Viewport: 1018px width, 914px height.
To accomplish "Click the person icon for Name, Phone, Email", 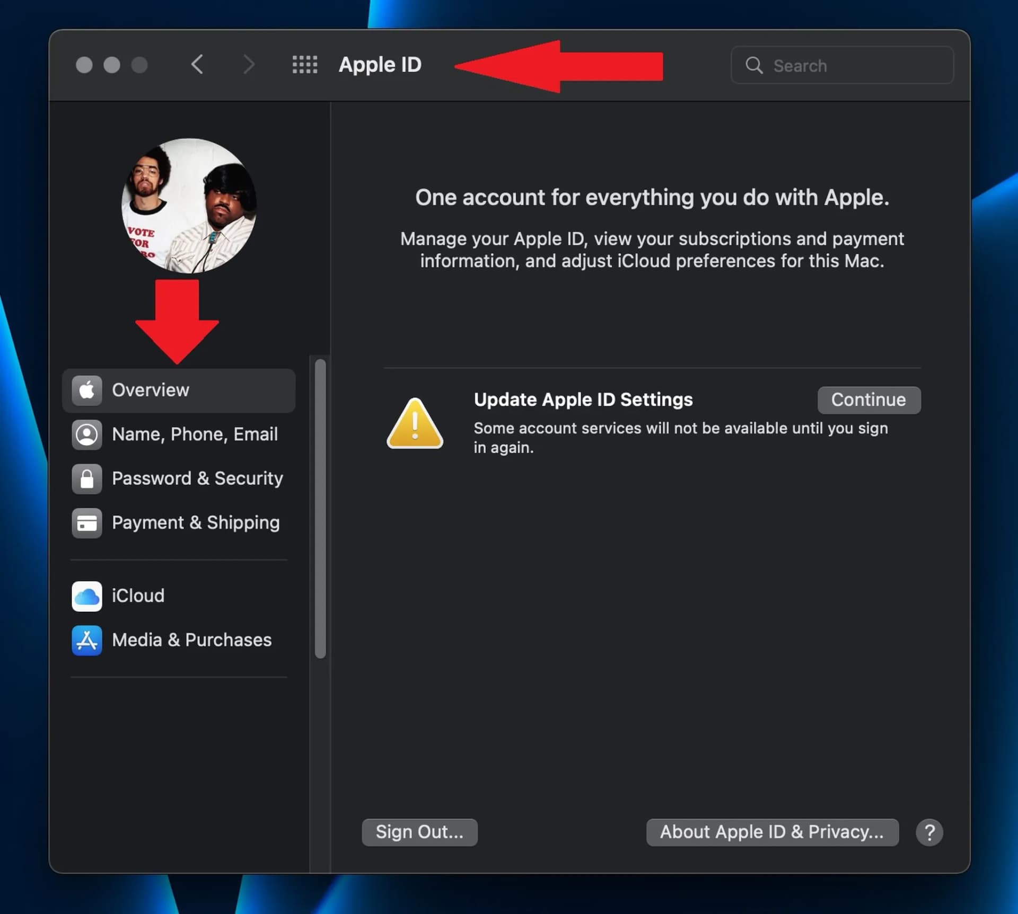I will (x=87, y=434).
